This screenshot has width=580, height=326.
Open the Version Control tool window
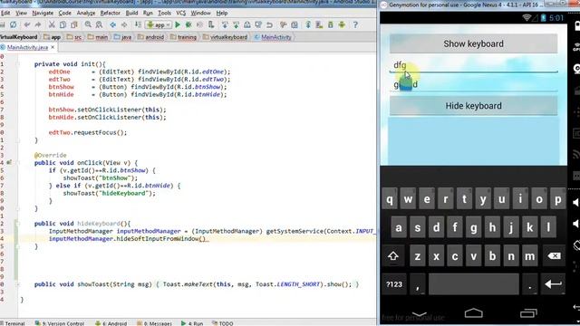click(x=60, y=323)
